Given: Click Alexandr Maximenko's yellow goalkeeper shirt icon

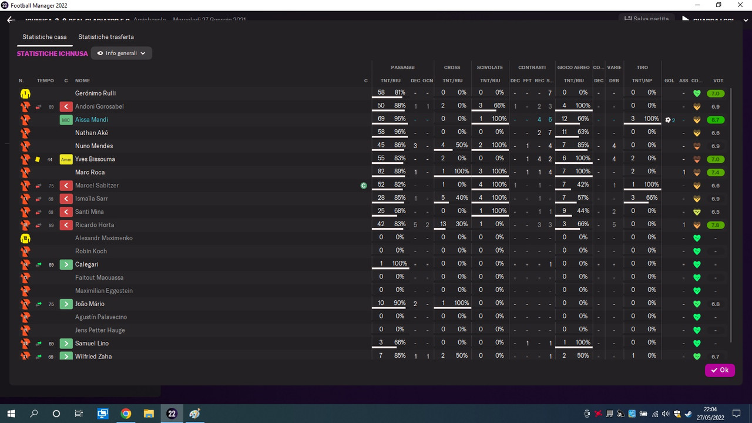Looking at the screenshot, I should coord(25,239).
